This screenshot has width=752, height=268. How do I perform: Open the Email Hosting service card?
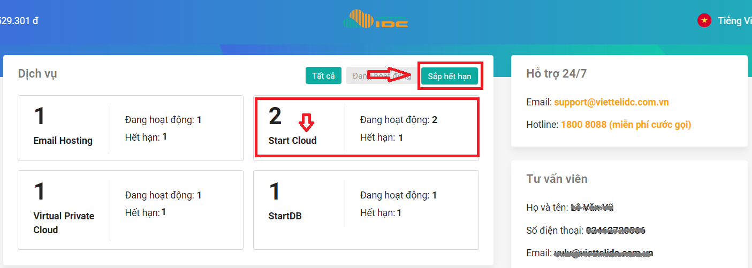(131, 128)
